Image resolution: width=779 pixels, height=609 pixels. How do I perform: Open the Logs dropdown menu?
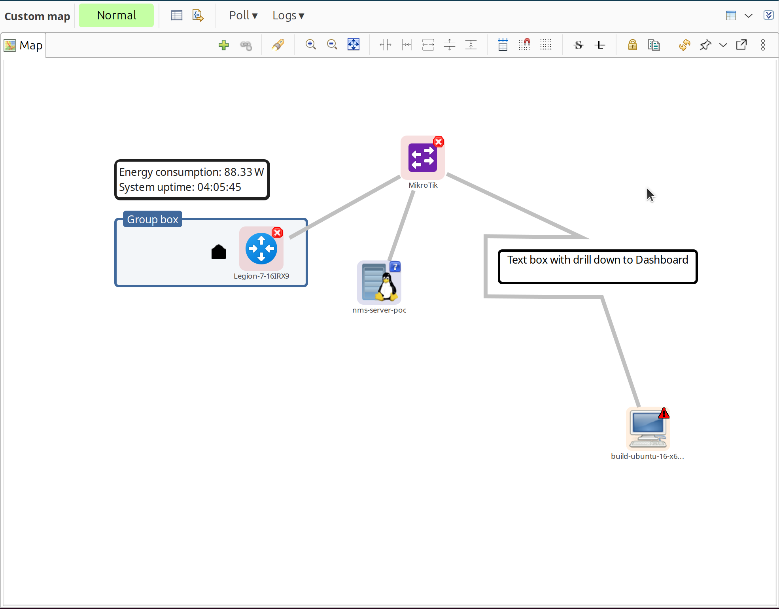tap(288, 15)
